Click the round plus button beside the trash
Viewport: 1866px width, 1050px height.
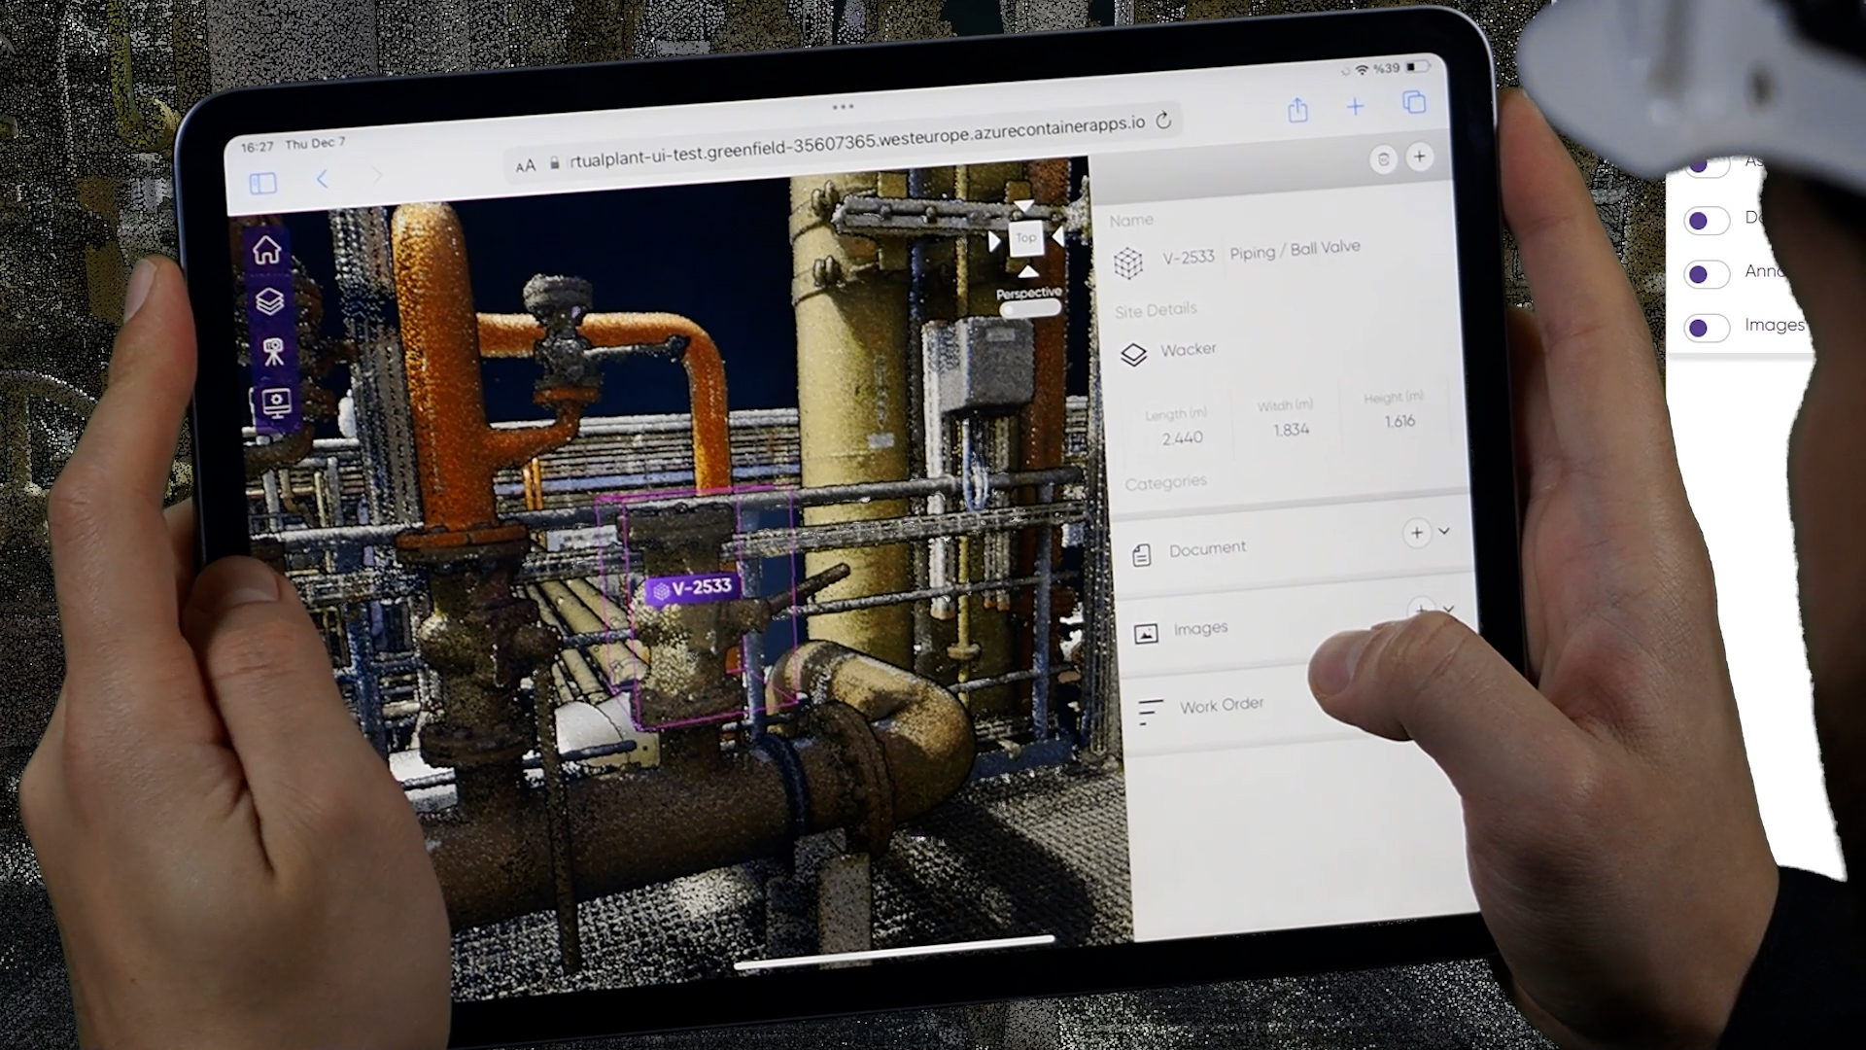tap(1420, 157)
